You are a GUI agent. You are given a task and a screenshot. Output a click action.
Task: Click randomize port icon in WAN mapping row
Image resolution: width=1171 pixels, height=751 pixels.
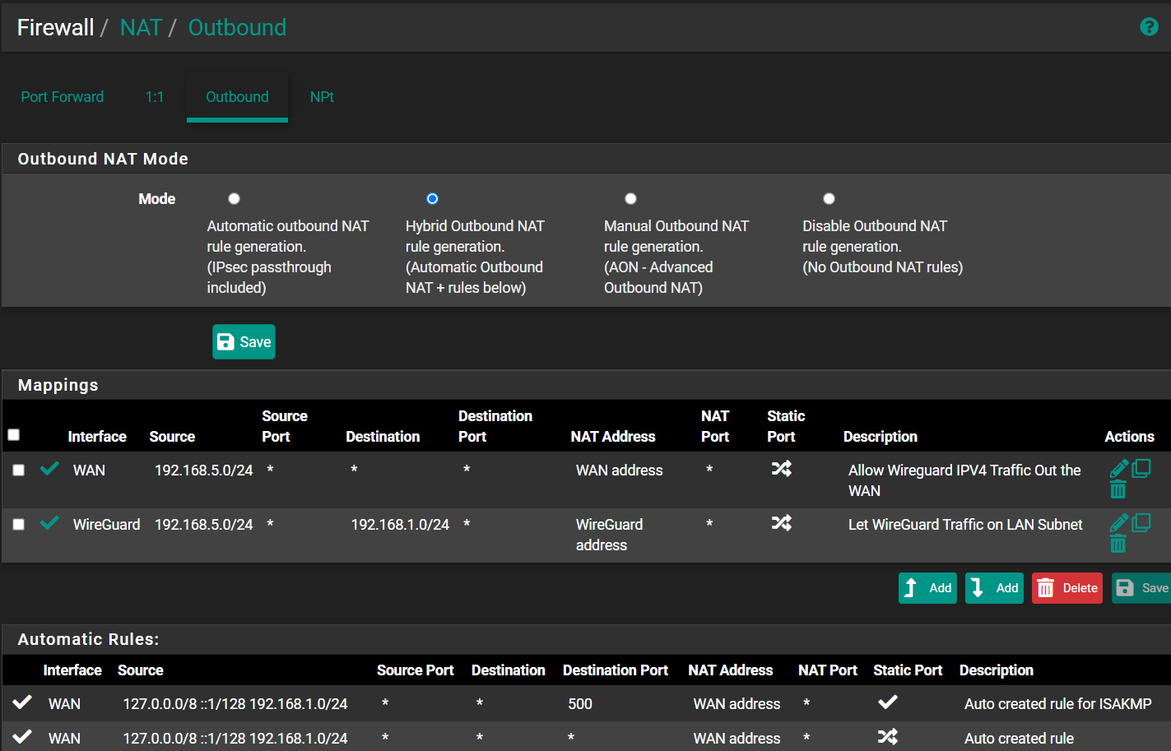[x=781, y=469]
